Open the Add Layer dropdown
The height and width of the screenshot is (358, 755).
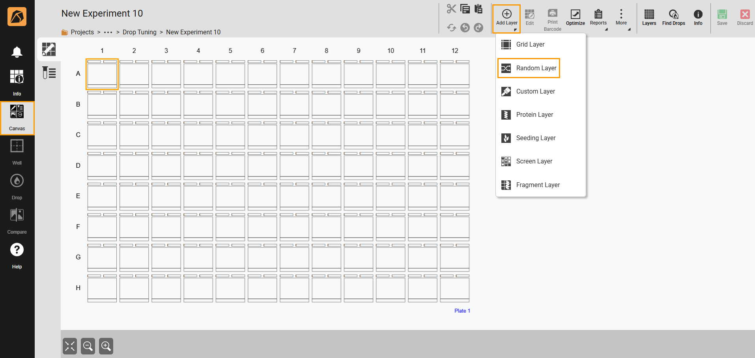(506, 18)
